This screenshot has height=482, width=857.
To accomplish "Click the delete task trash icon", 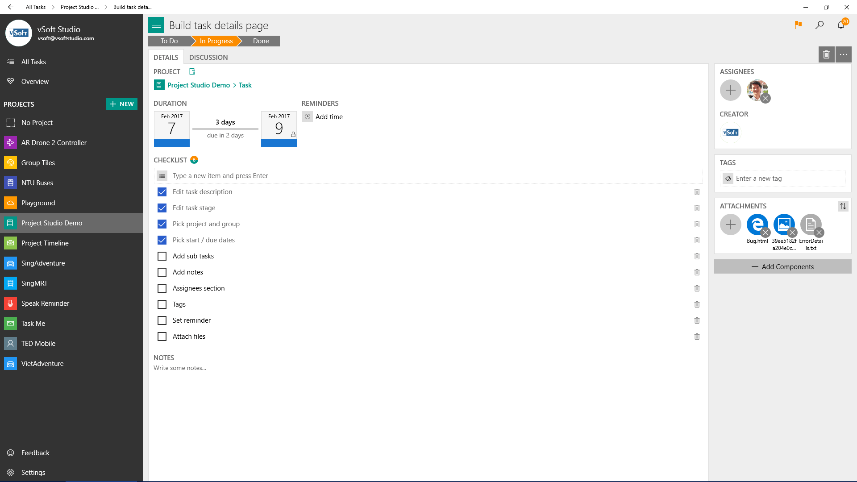I will tap(826, 54).
